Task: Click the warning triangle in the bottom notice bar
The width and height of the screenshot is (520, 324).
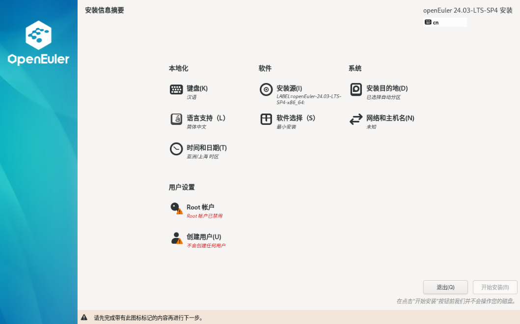Action: pos(84,317)
